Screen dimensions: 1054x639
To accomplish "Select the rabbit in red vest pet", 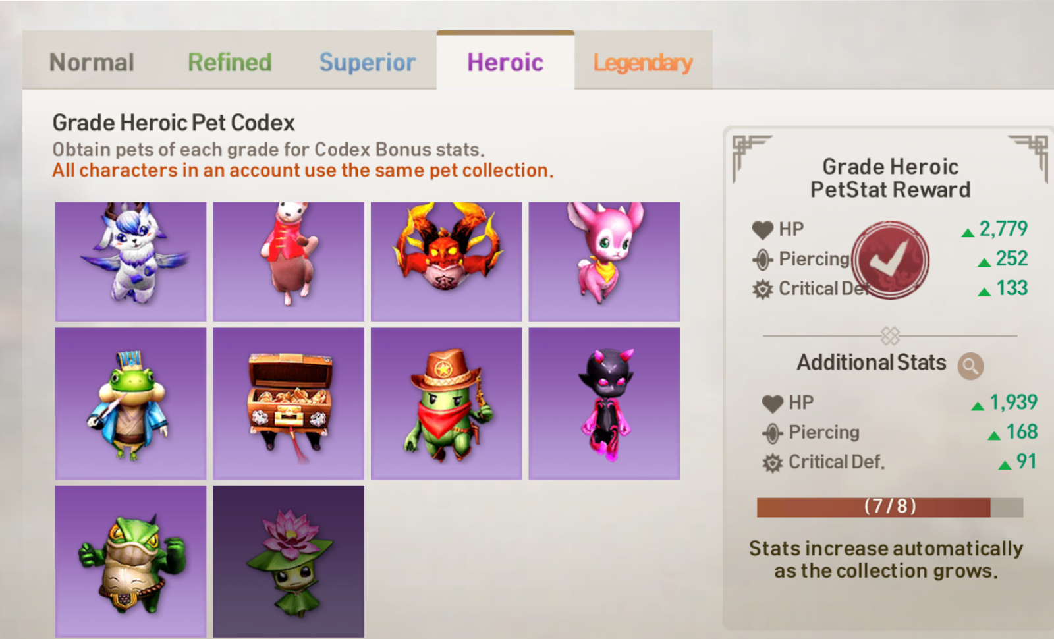I will point(289,262).
